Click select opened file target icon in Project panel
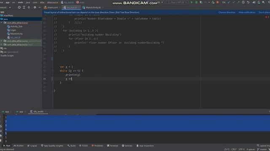Image resolution: width=270 pixels, height=151 pixels. (19, 8)
